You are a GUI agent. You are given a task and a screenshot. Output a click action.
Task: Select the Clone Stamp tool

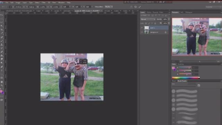pos(2,44)
